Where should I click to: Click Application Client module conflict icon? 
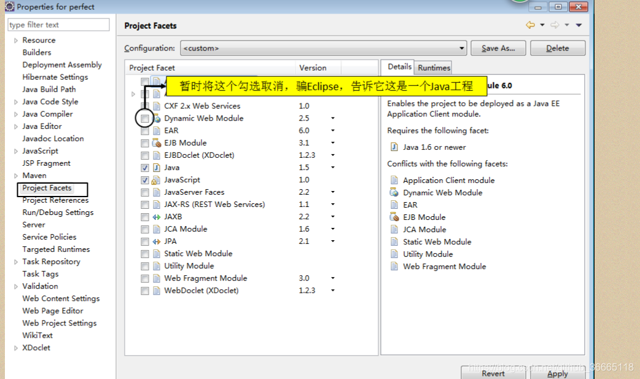[x=394, y=180]
